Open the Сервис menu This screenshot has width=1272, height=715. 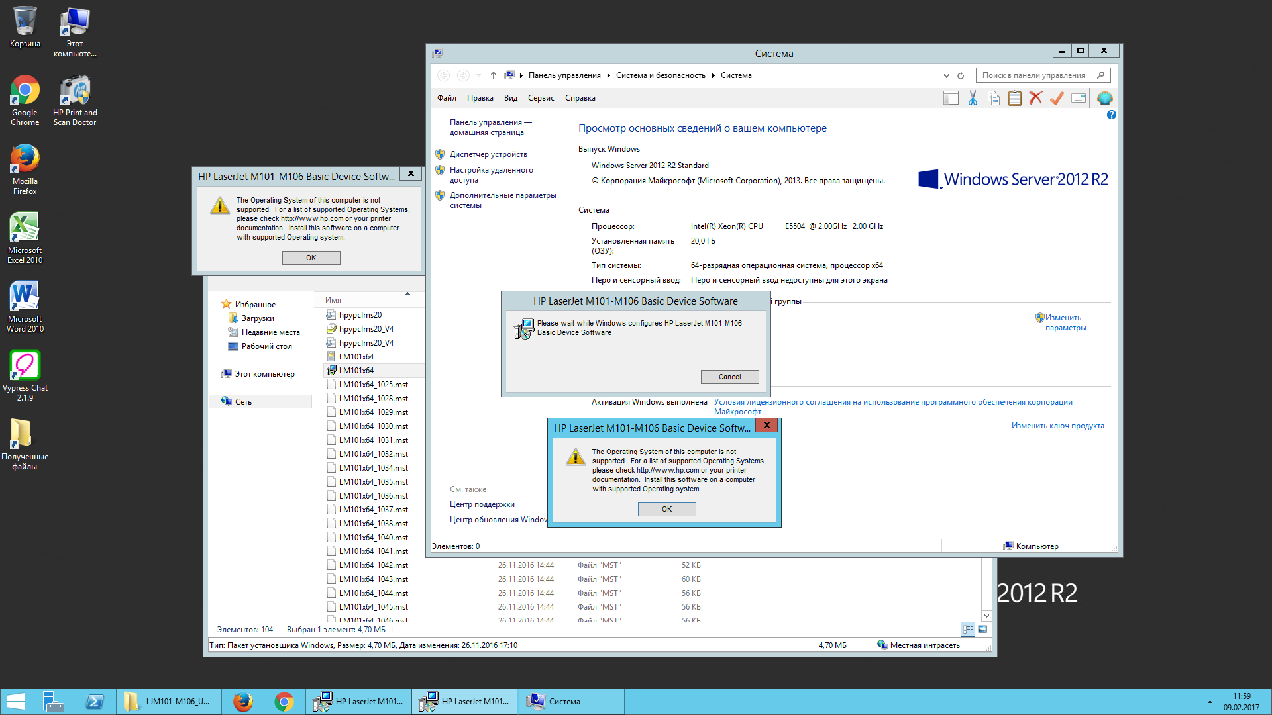click(541, 98)
